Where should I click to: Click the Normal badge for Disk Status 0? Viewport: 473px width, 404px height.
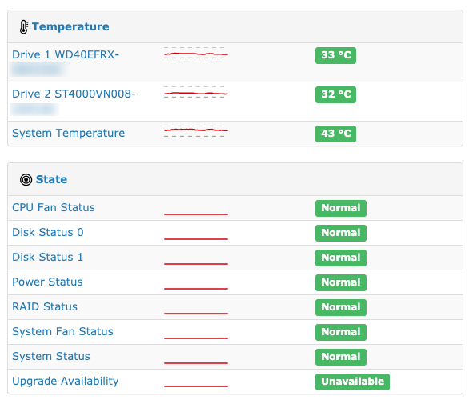tap(341, 233)
